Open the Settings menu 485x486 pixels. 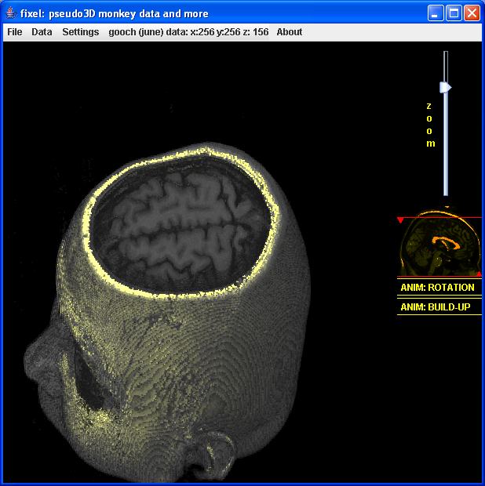click(81, 32)
